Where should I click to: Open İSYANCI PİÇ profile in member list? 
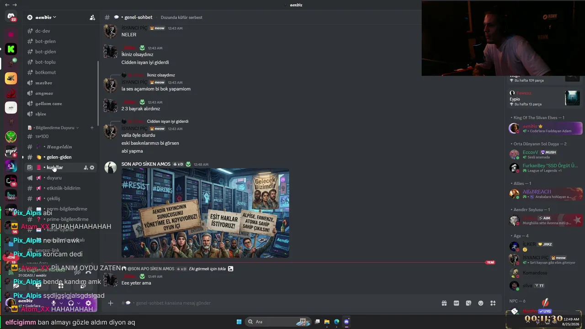coord(546,260)
